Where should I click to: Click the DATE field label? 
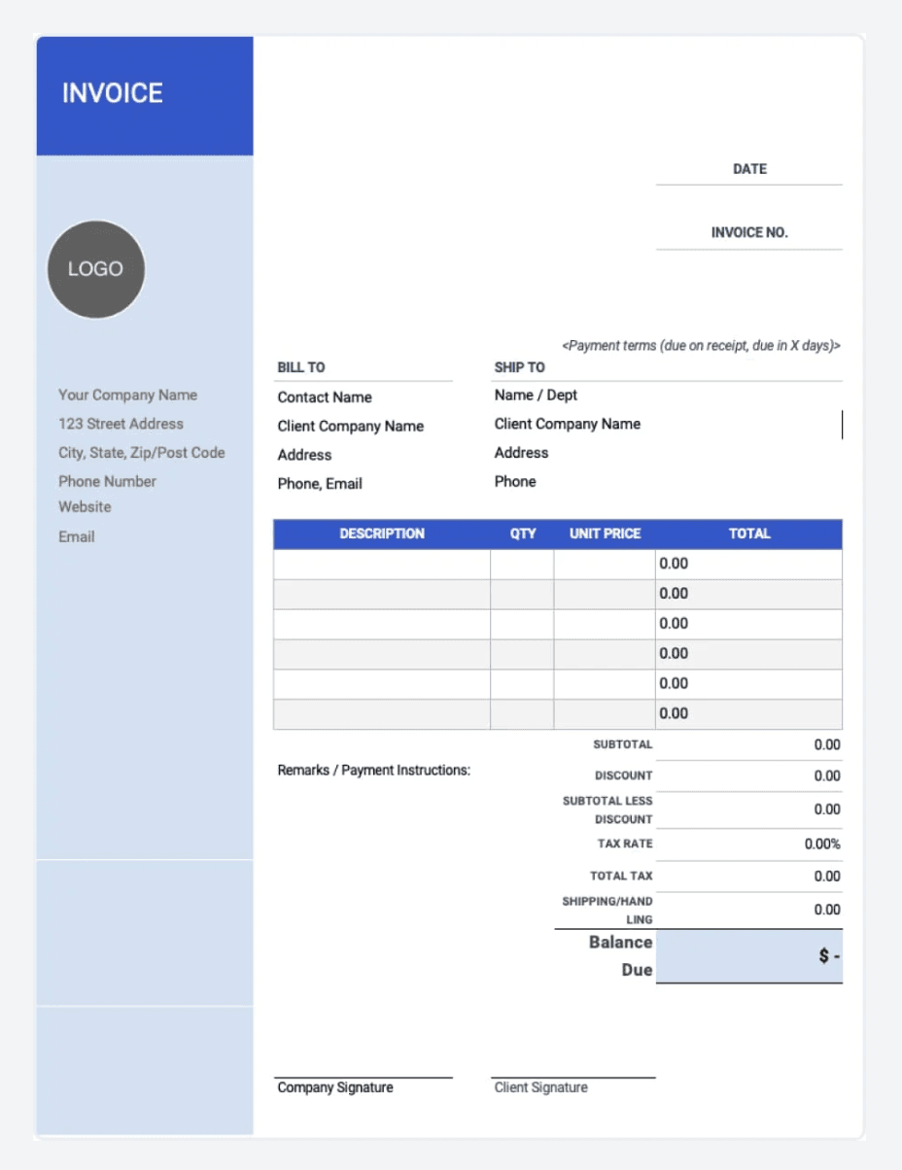[749, 169]
